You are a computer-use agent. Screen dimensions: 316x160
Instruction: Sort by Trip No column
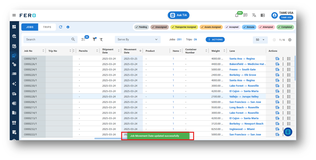70,51
